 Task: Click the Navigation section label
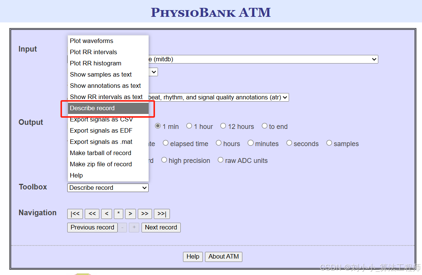[x=37, y=213]
